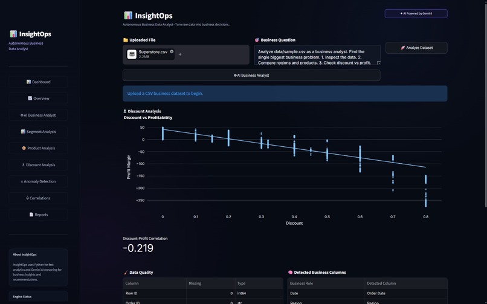This screenshot has width=487, height=304.
Task: Click the InsightOps logo icon in header
Action: click(x=128, y=15)
